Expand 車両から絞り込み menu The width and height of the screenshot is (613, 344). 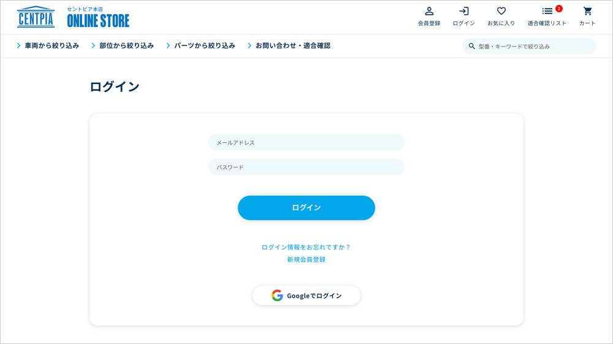pos(48,45)
